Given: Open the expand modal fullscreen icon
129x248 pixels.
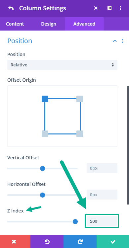Looking at the screenshot, I should pos(96,8).
